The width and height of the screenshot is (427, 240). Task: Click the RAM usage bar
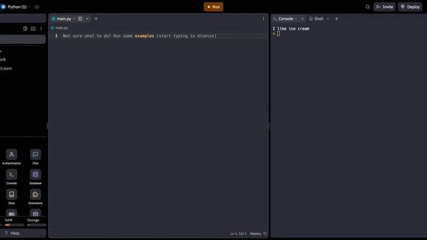coord(14,225)
